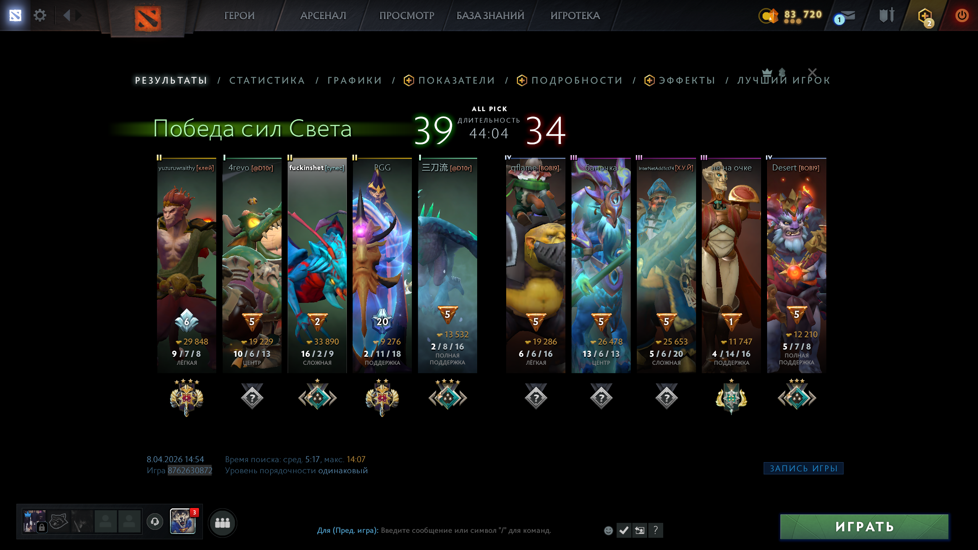Image resolution: width=978 pixels, height=550 pixels.
Task: Open the settings gear icon
Action: (x=40, y=15)
